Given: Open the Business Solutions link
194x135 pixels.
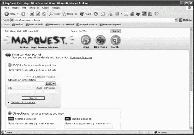Looking at the screenshot, I should click(x=48, y=47).
